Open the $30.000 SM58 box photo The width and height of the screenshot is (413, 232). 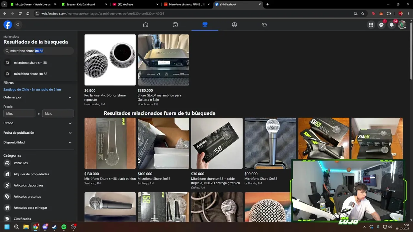pos(217,143)
